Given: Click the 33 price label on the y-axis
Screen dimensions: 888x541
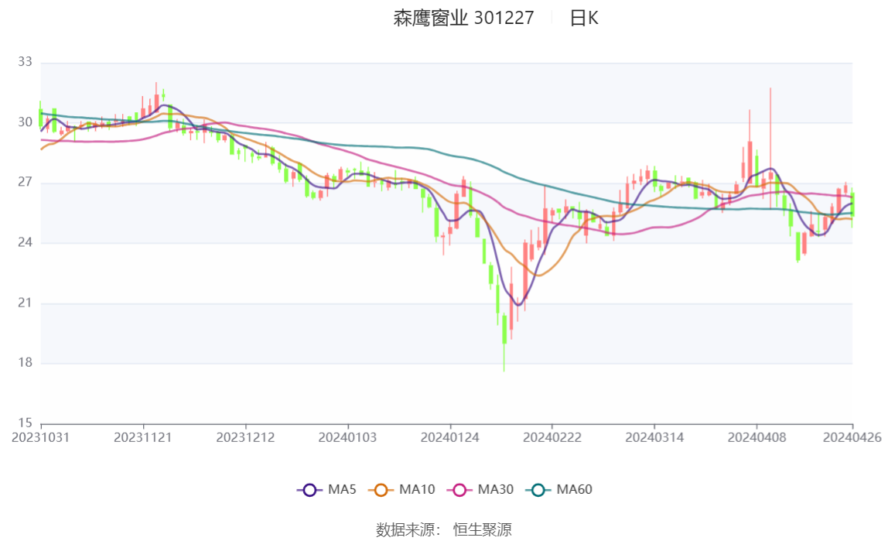Looking at the screenshot, I should (x=25, y=62).
